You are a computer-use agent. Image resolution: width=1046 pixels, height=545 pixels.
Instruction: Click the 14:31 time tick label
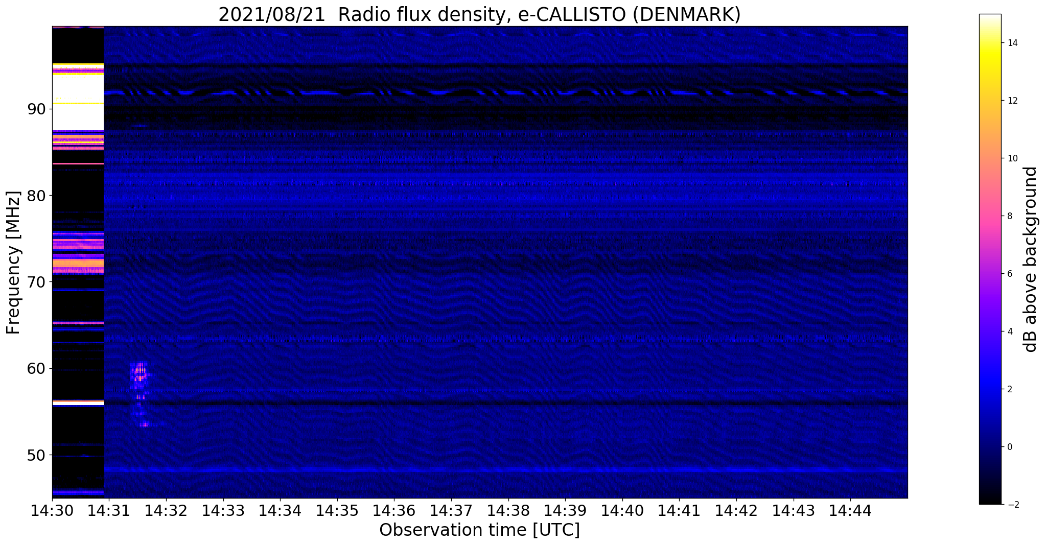(x=109, y=510)
